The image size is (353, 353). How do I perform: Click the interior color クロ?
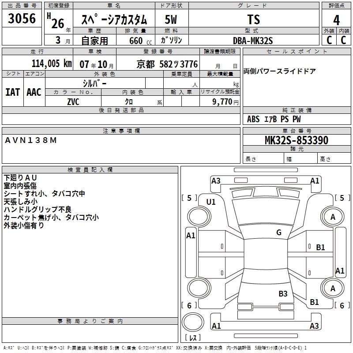click(x=129, y=102)
